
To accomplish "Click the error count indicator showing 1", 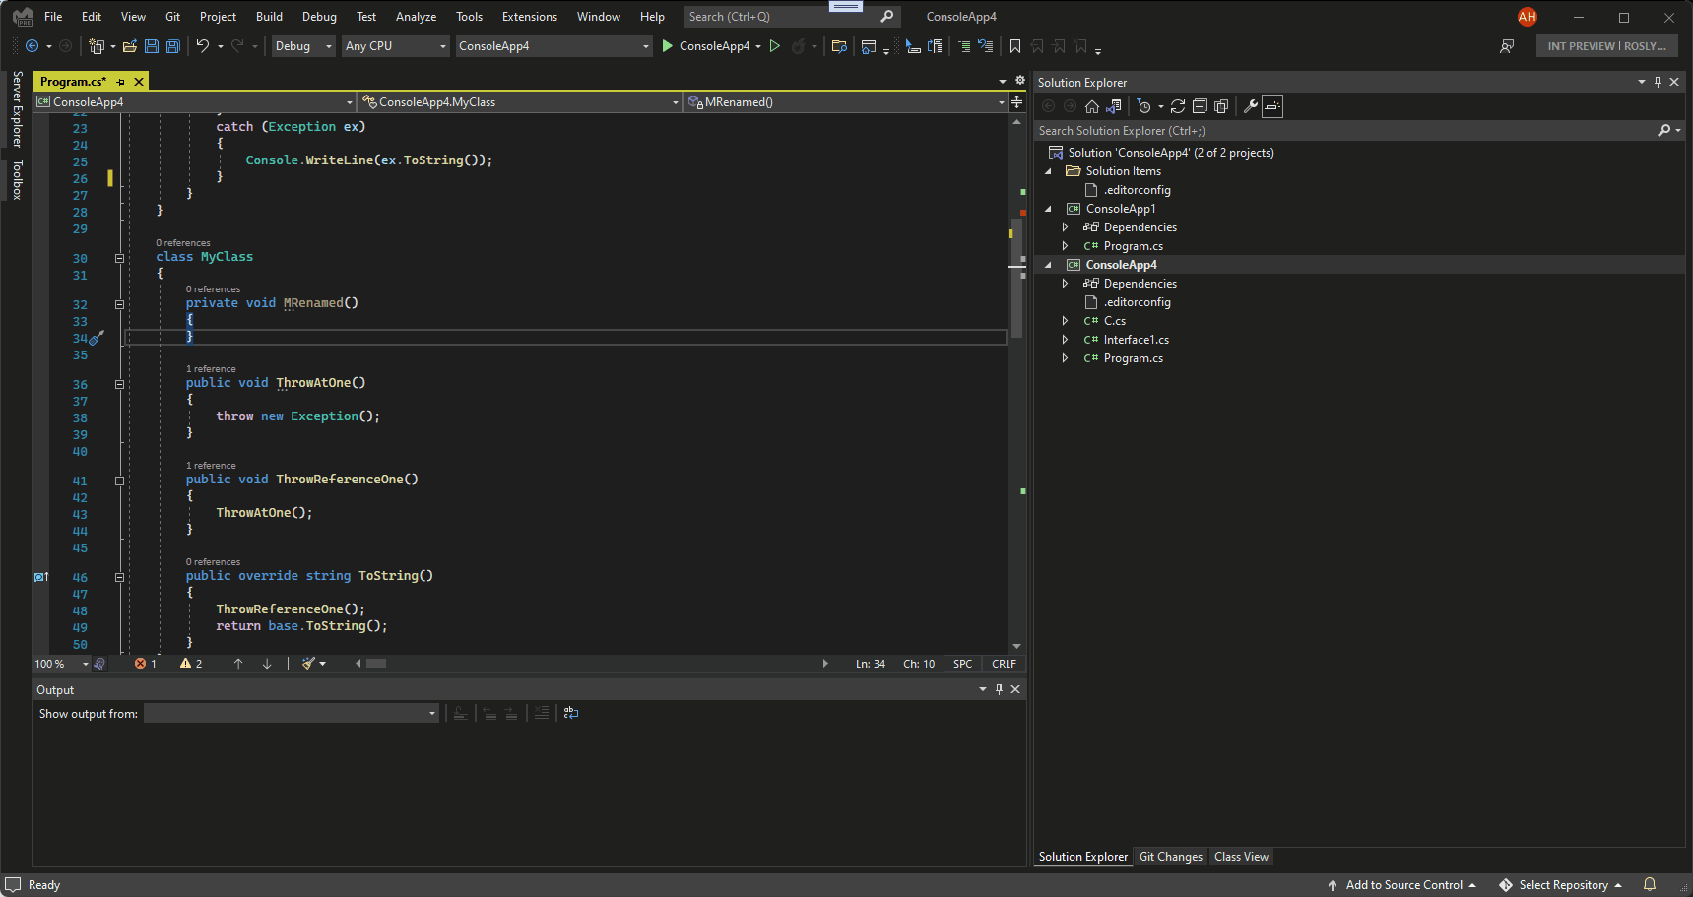I will pos(146,664).
